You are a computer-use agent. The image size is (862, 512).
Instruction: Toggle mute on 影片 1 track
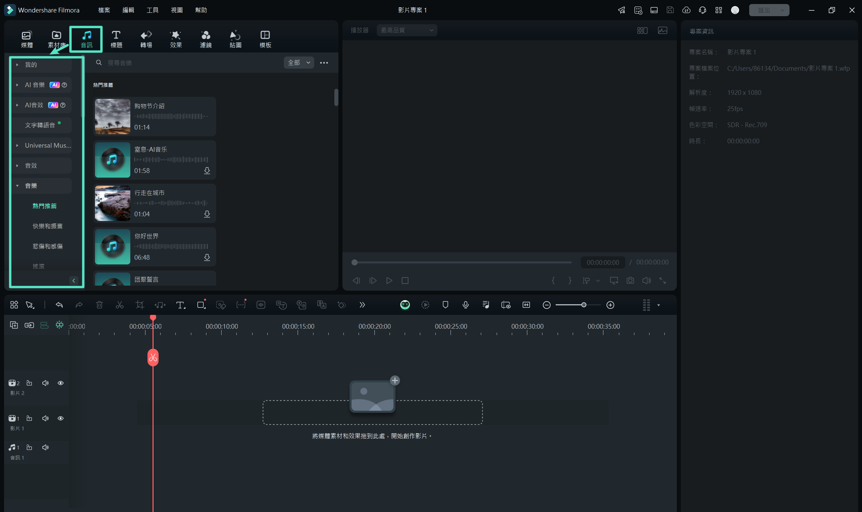45,418
